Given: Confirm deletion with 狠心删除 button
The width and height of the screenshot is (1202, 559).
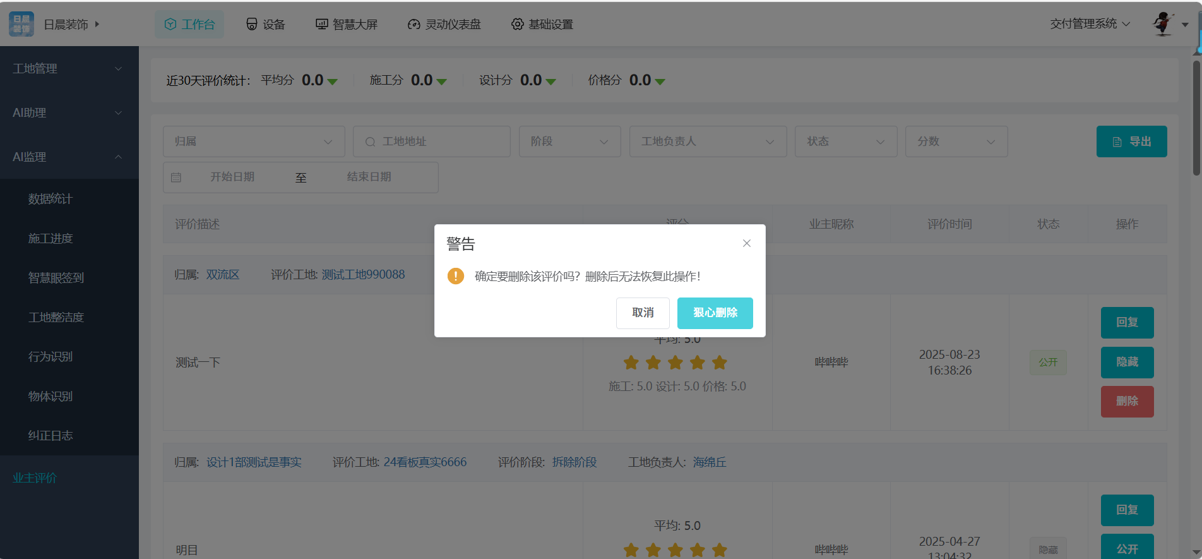Looking at the screenshot, I should point(715,313).
